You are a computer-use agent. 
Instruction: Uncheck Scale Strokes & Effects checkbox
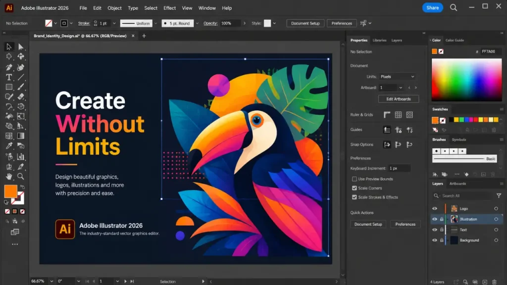click(355, 197)
